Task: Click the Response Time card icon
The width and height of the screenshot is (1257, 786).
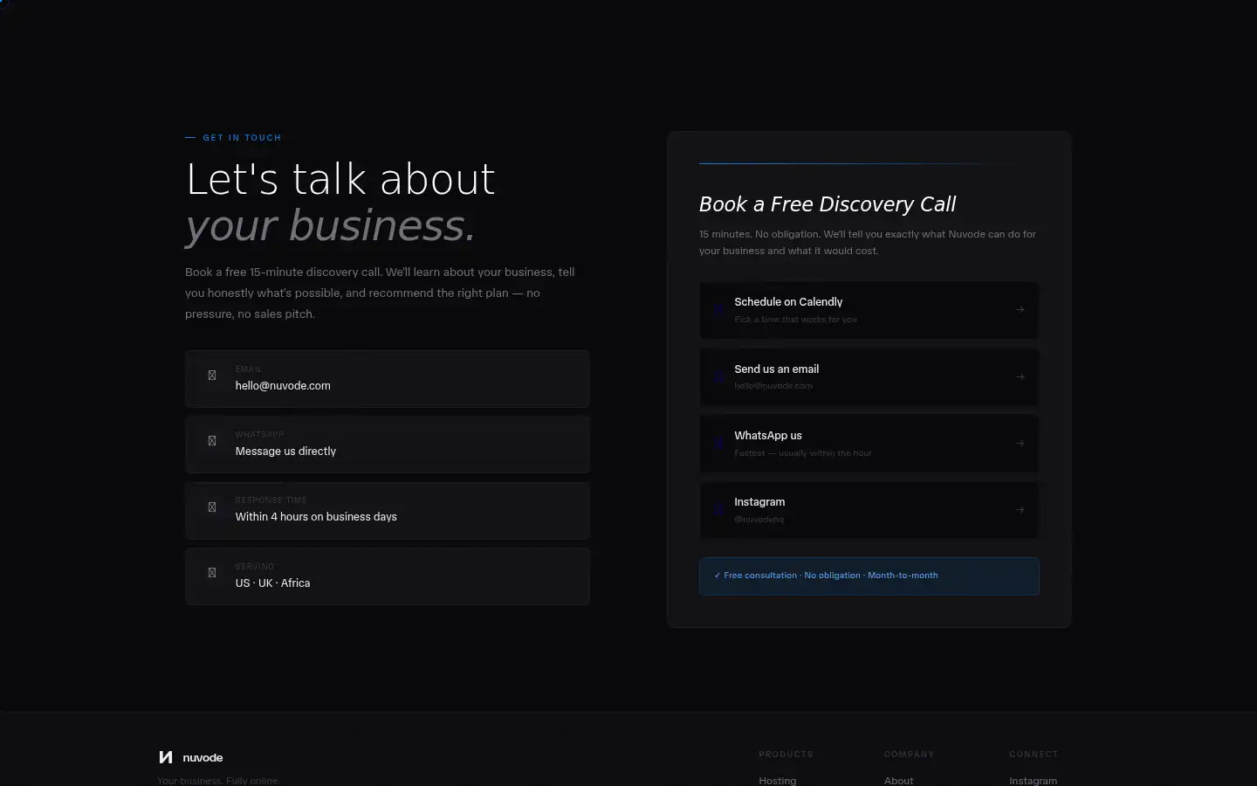Action: click(x=211, y=507)
